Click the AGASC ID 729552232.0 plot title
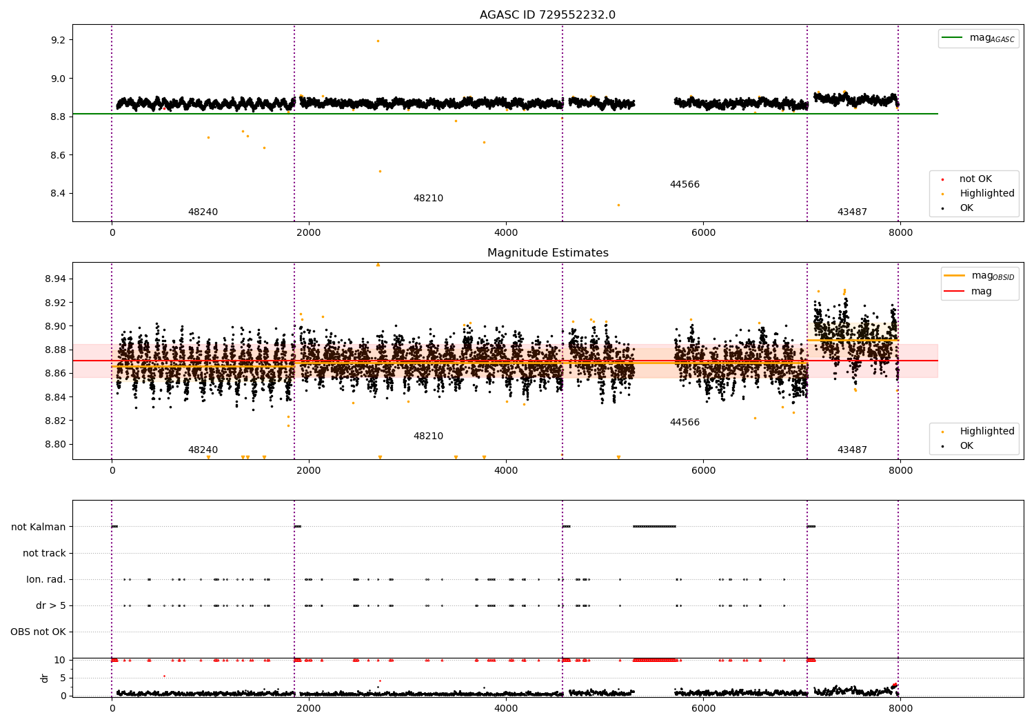This screenshot has width=1034, height=724. pyautogui.click(x=547, y=15)
